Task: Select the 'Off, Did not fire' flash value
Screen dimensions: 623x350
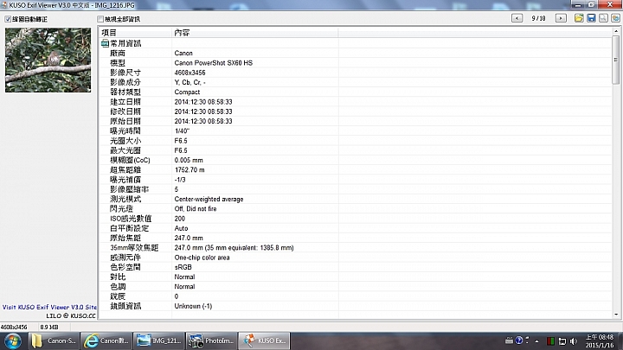Action: pyautogui.click(x=196, y=209)
